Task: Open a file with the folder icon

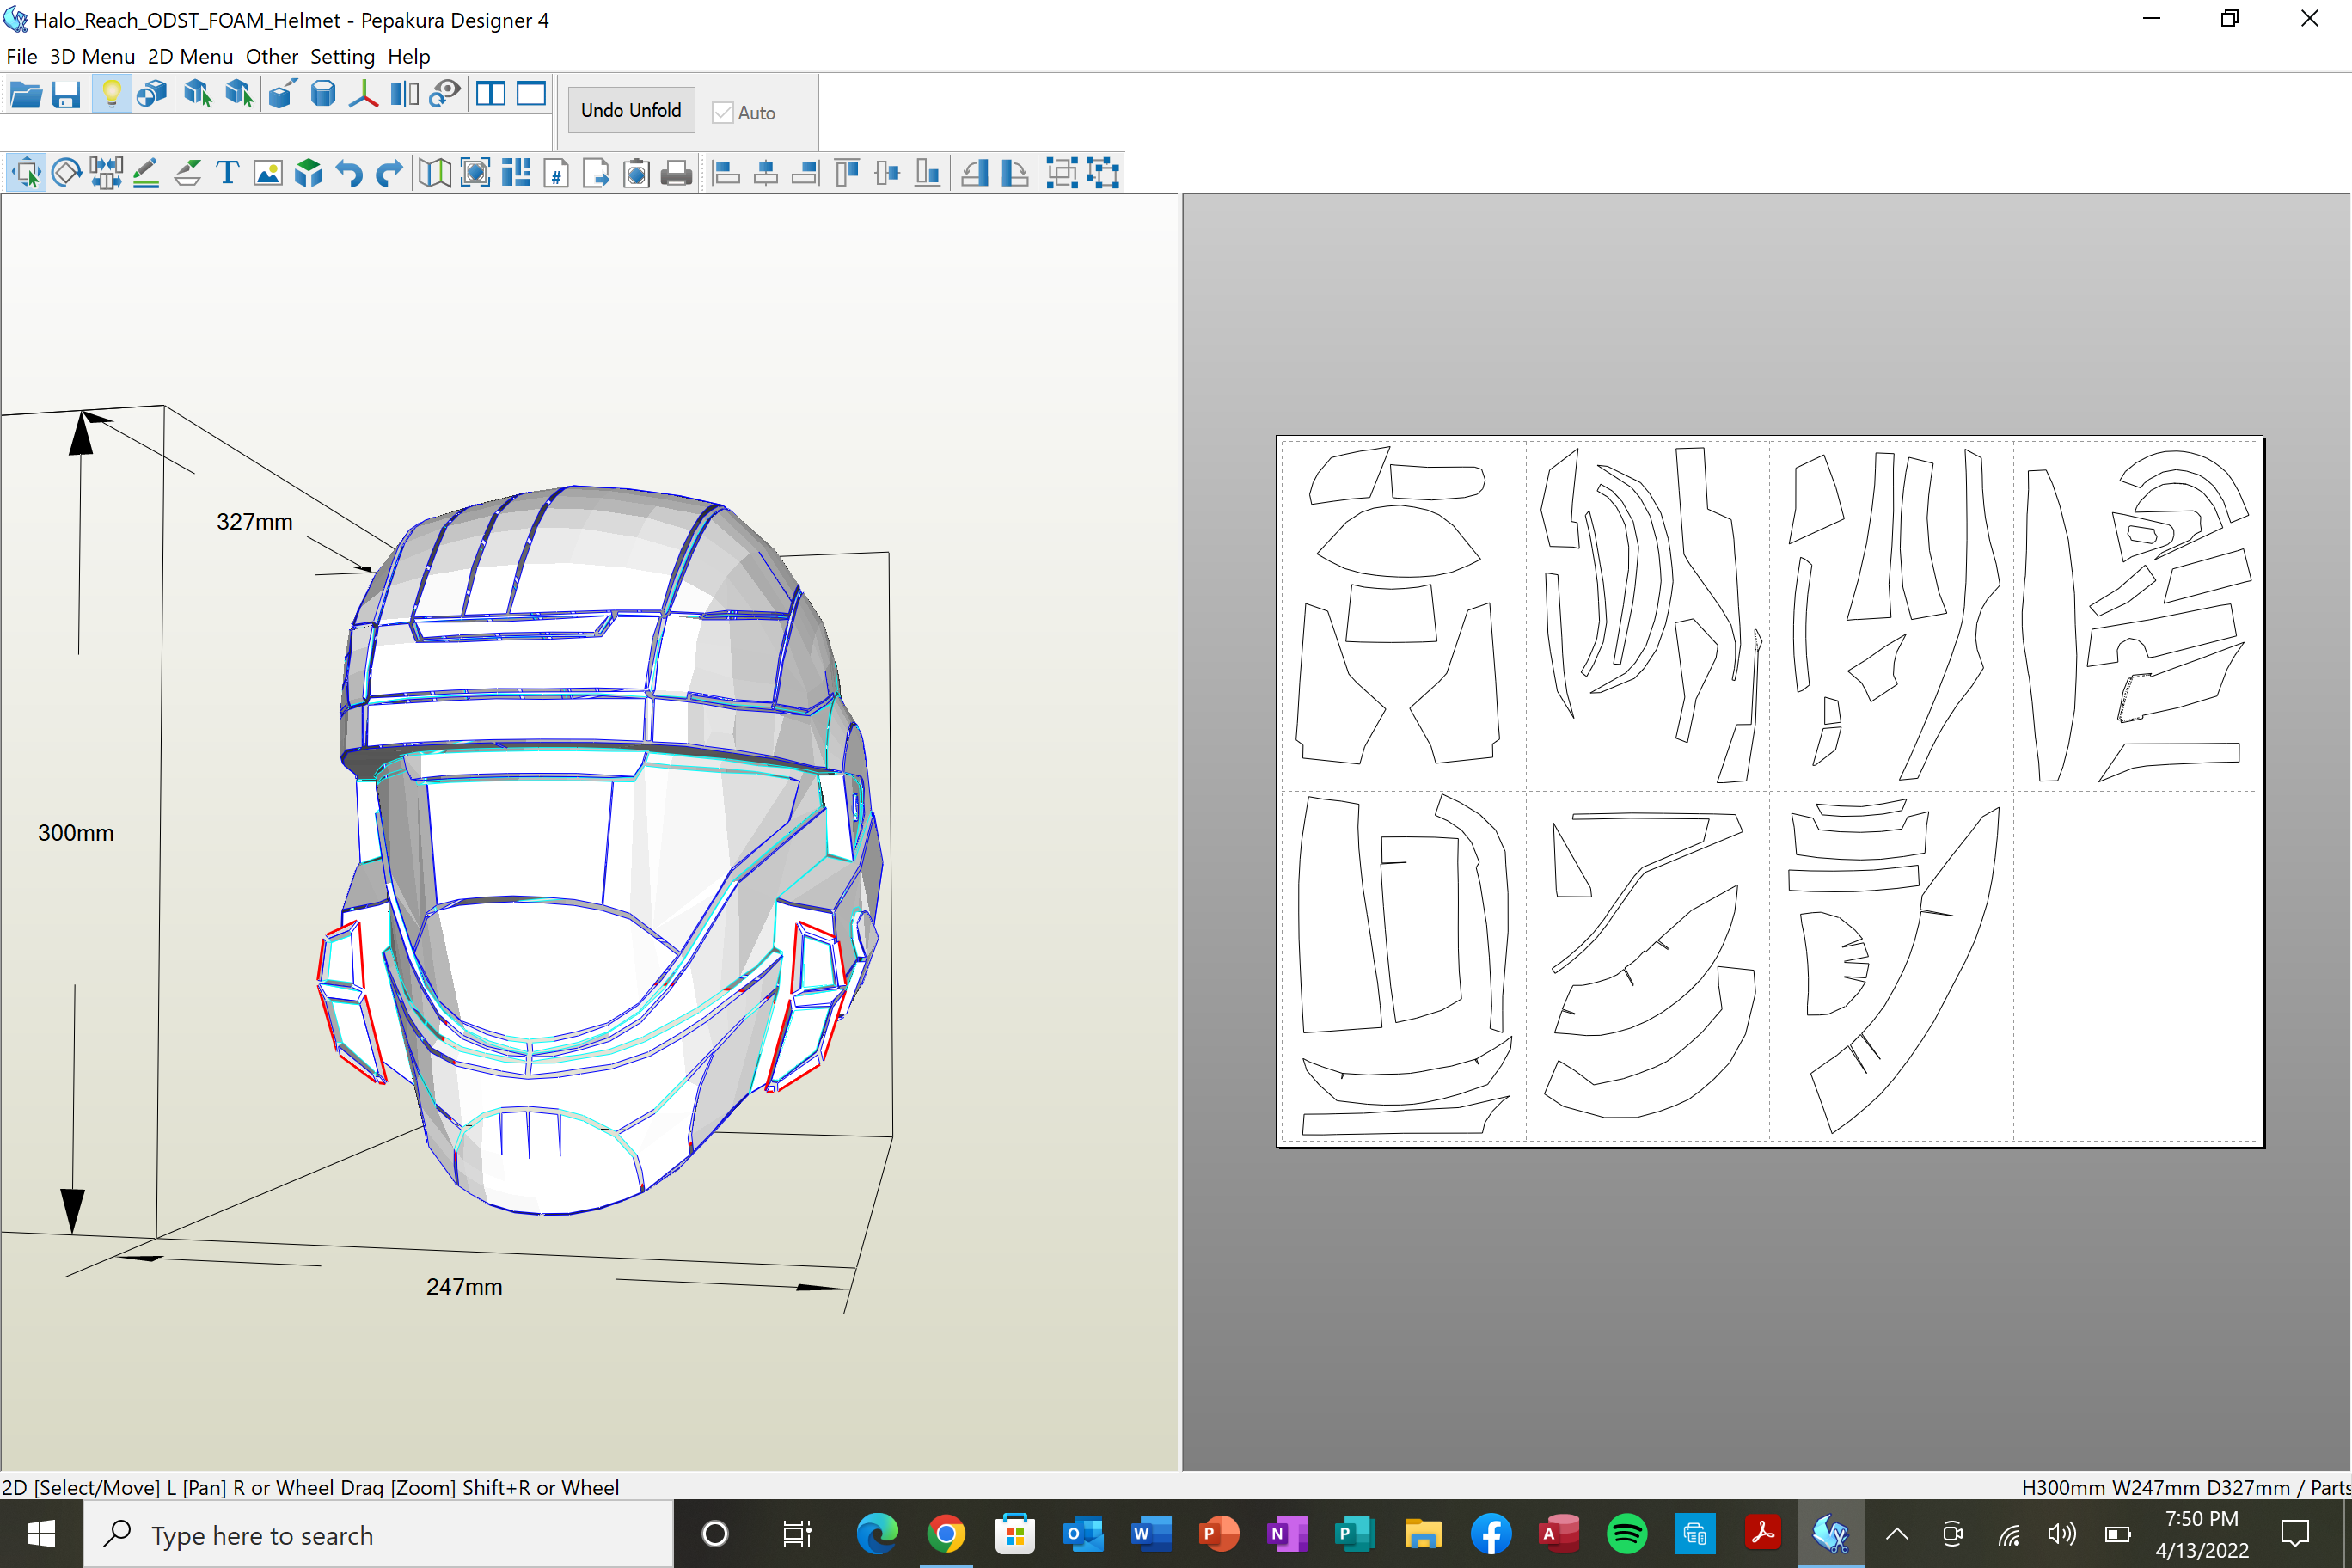Action: (x=26, y=95)
